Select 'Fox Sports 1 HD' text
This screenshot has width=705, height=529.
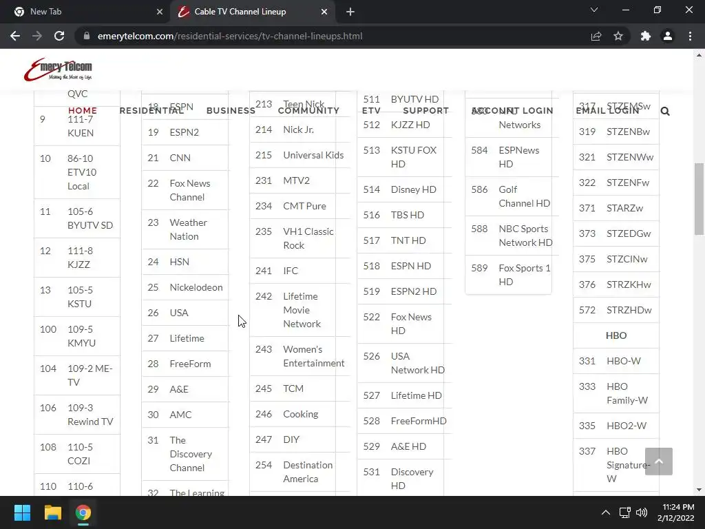(524, 275)
